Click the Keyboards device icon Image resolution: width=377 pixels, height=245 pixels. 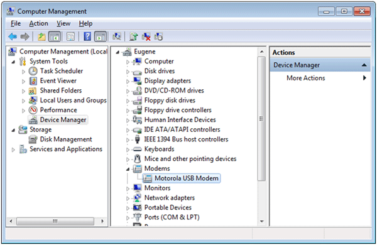(x=137, y=149)
